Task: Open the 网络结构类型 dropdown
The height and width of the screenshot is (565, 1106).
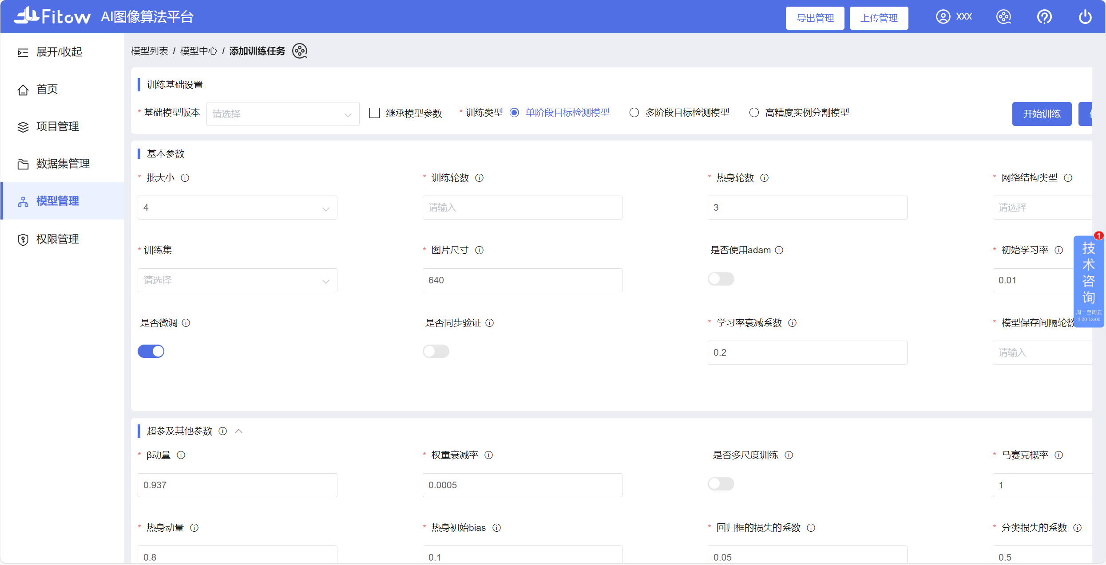Action: (1043, 208)
